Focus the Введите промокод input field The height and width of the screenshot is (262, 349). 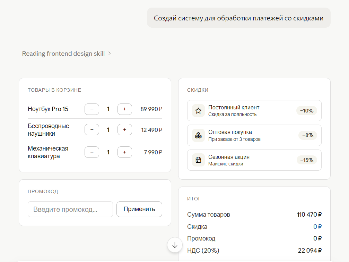pyautogui.click(x=70, y=209)
